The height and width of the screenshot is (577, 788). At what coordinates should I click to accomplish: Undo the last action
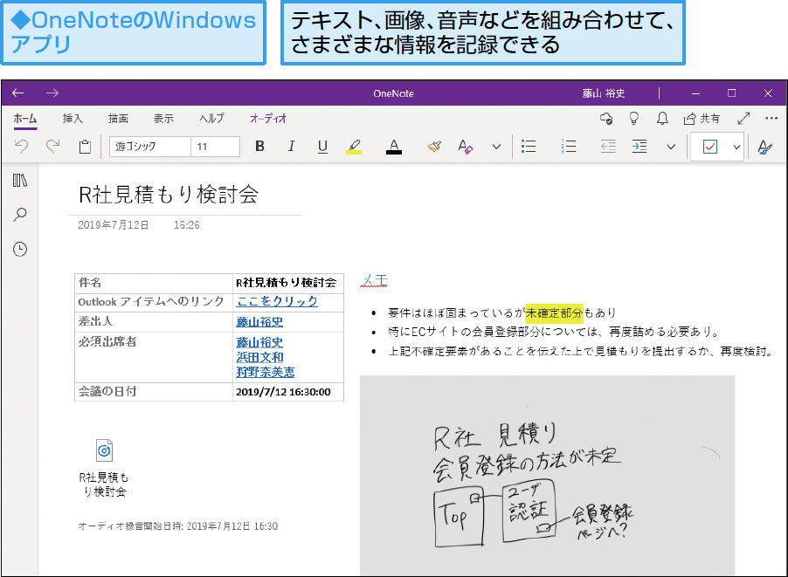pyautogui.click(x=21, y=146)
